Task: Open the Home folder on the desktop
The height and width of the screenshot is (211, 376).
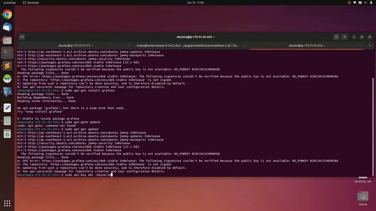Action: tap(363, 198)
